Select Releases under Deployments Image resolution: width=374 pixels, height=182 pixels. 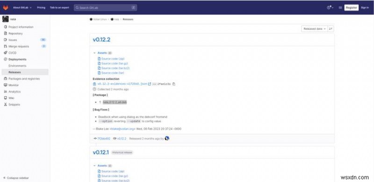[25, 72]
